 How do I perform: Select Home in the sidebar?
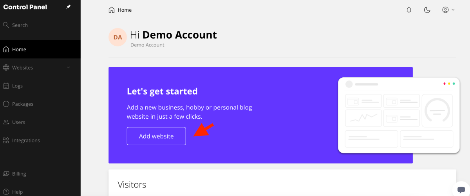19,50
